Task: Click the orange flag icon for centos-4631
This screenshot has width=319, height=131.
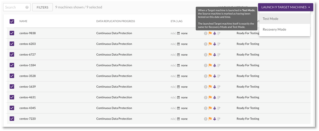Action: (210, 98)
